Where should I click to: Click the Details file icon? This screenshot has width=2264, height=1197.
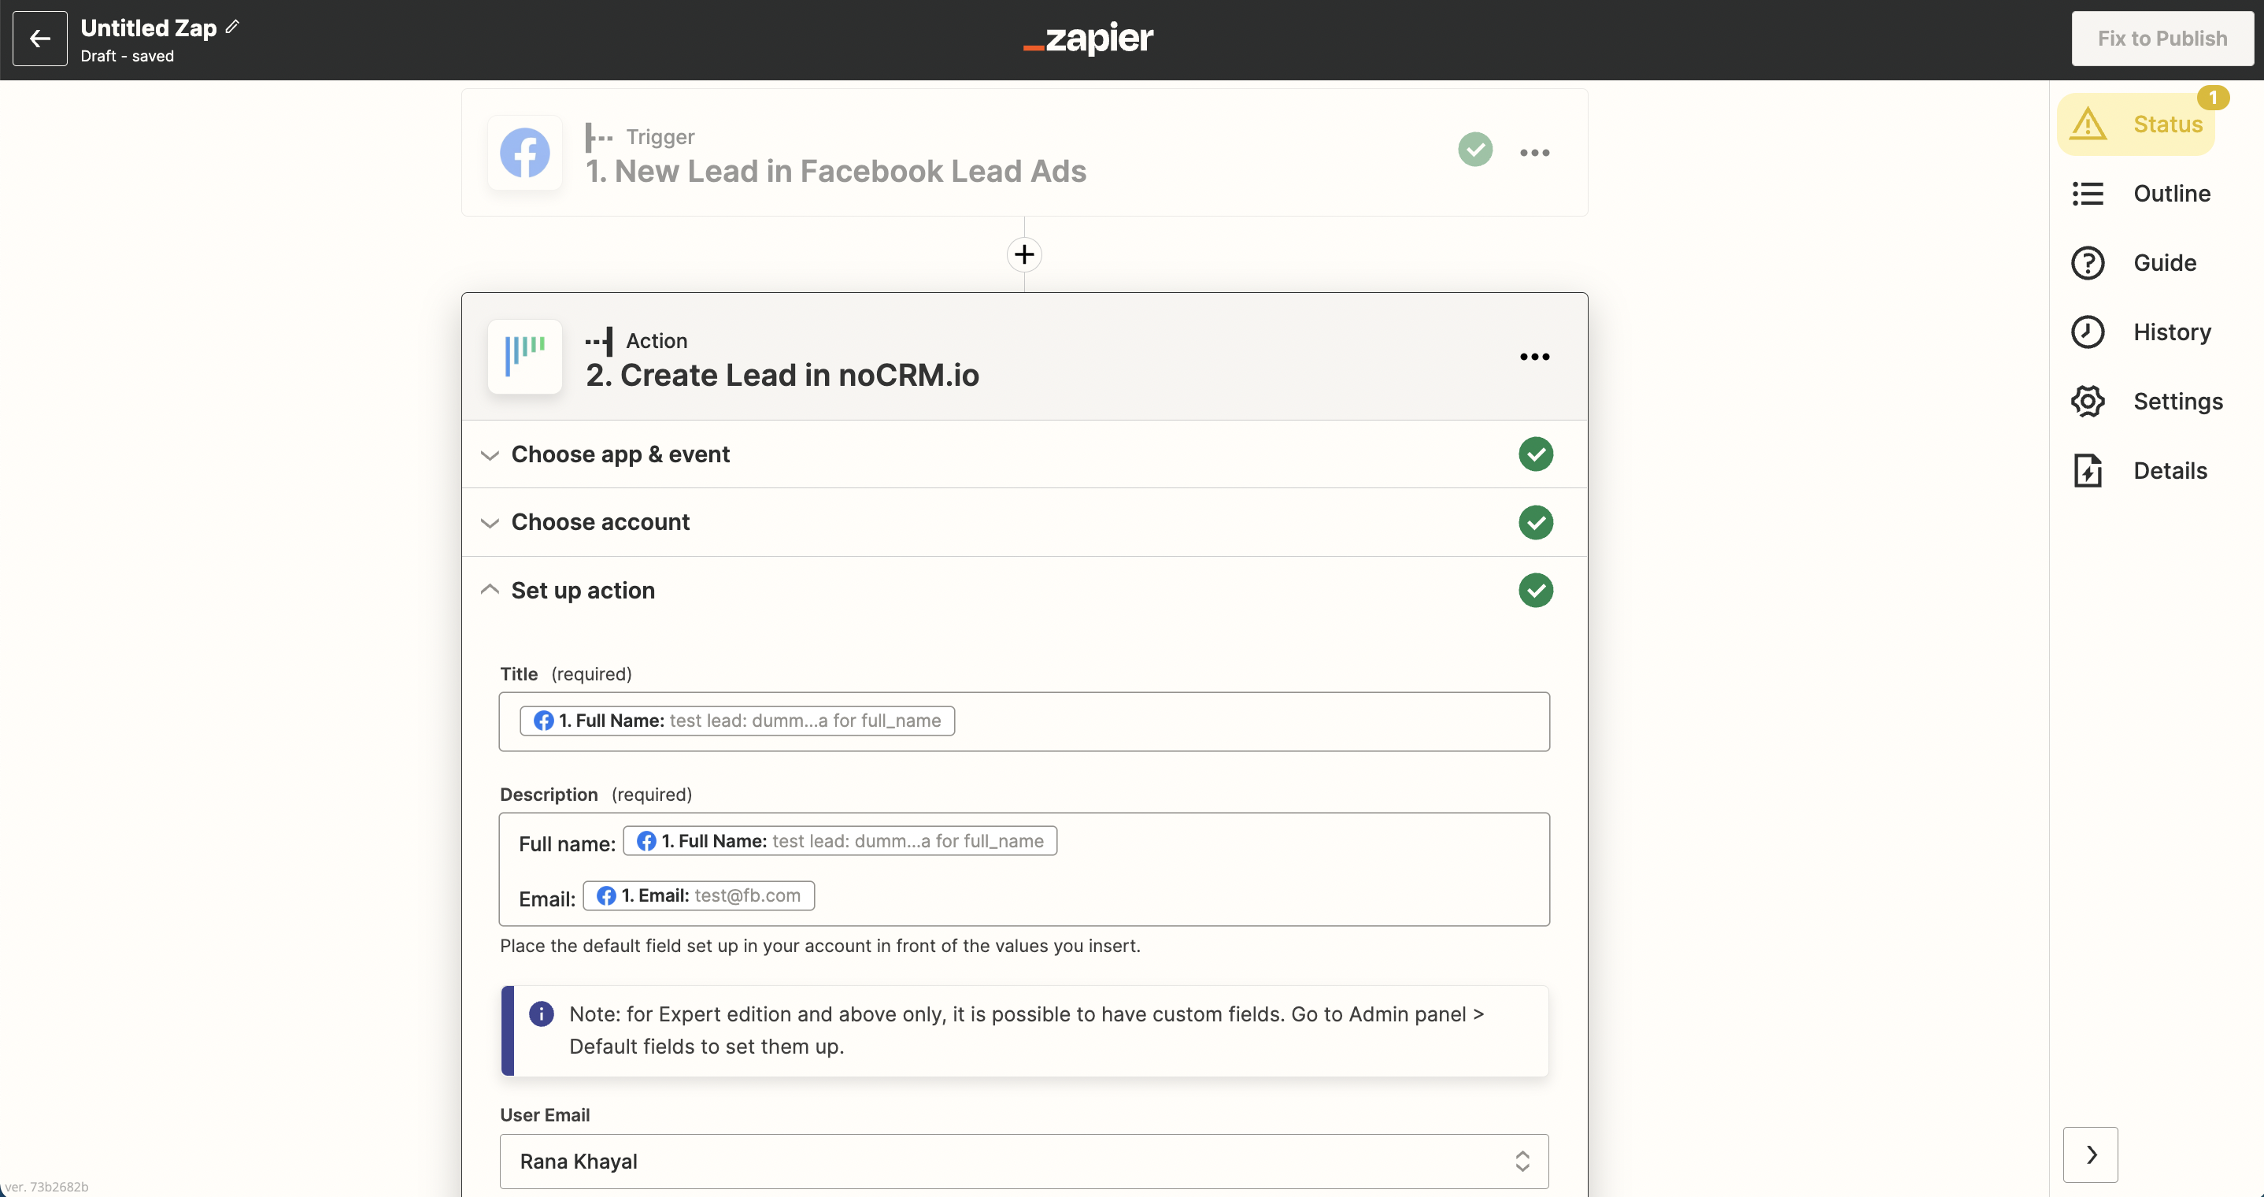pyautogui.click(x=2088, y=471)
